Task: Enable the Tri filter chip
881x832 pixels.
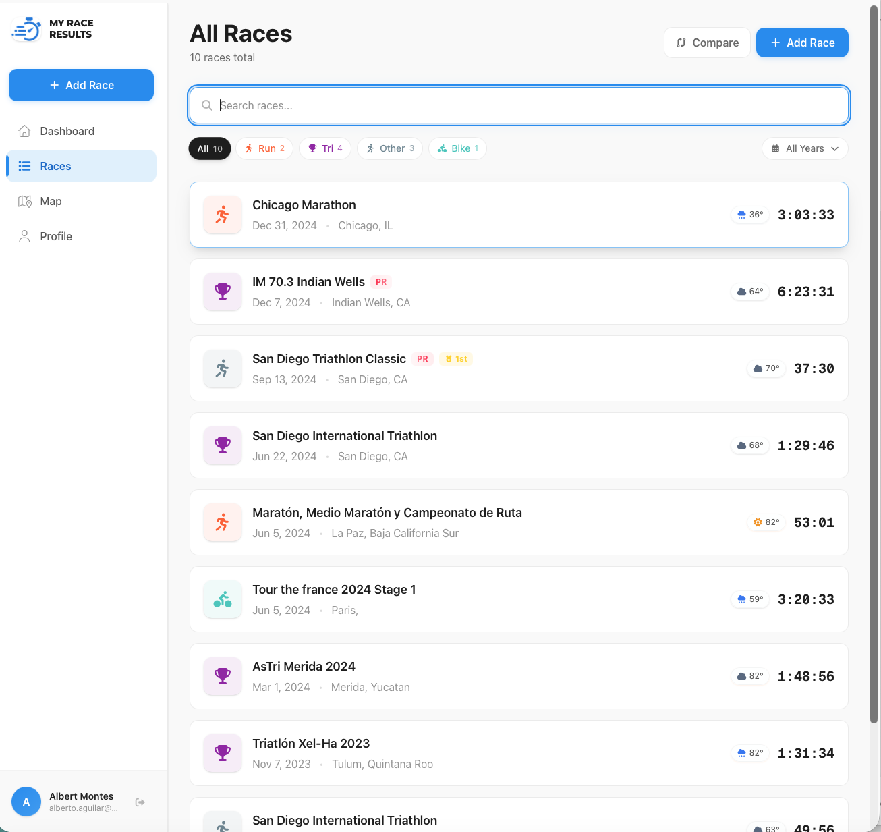Action: pyautogui.click(x=324, y=148)
